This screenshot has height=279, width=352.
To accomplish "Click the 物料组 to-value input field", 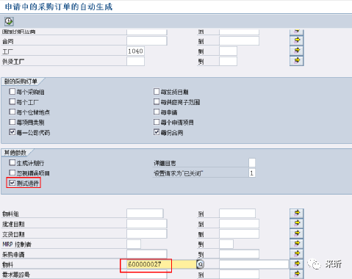I will pos(237,214).
